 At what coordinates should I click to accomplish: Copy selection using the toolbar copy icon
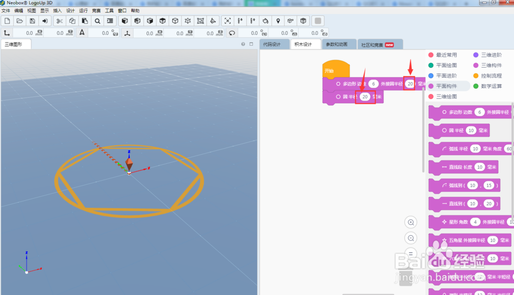(72, 21)
